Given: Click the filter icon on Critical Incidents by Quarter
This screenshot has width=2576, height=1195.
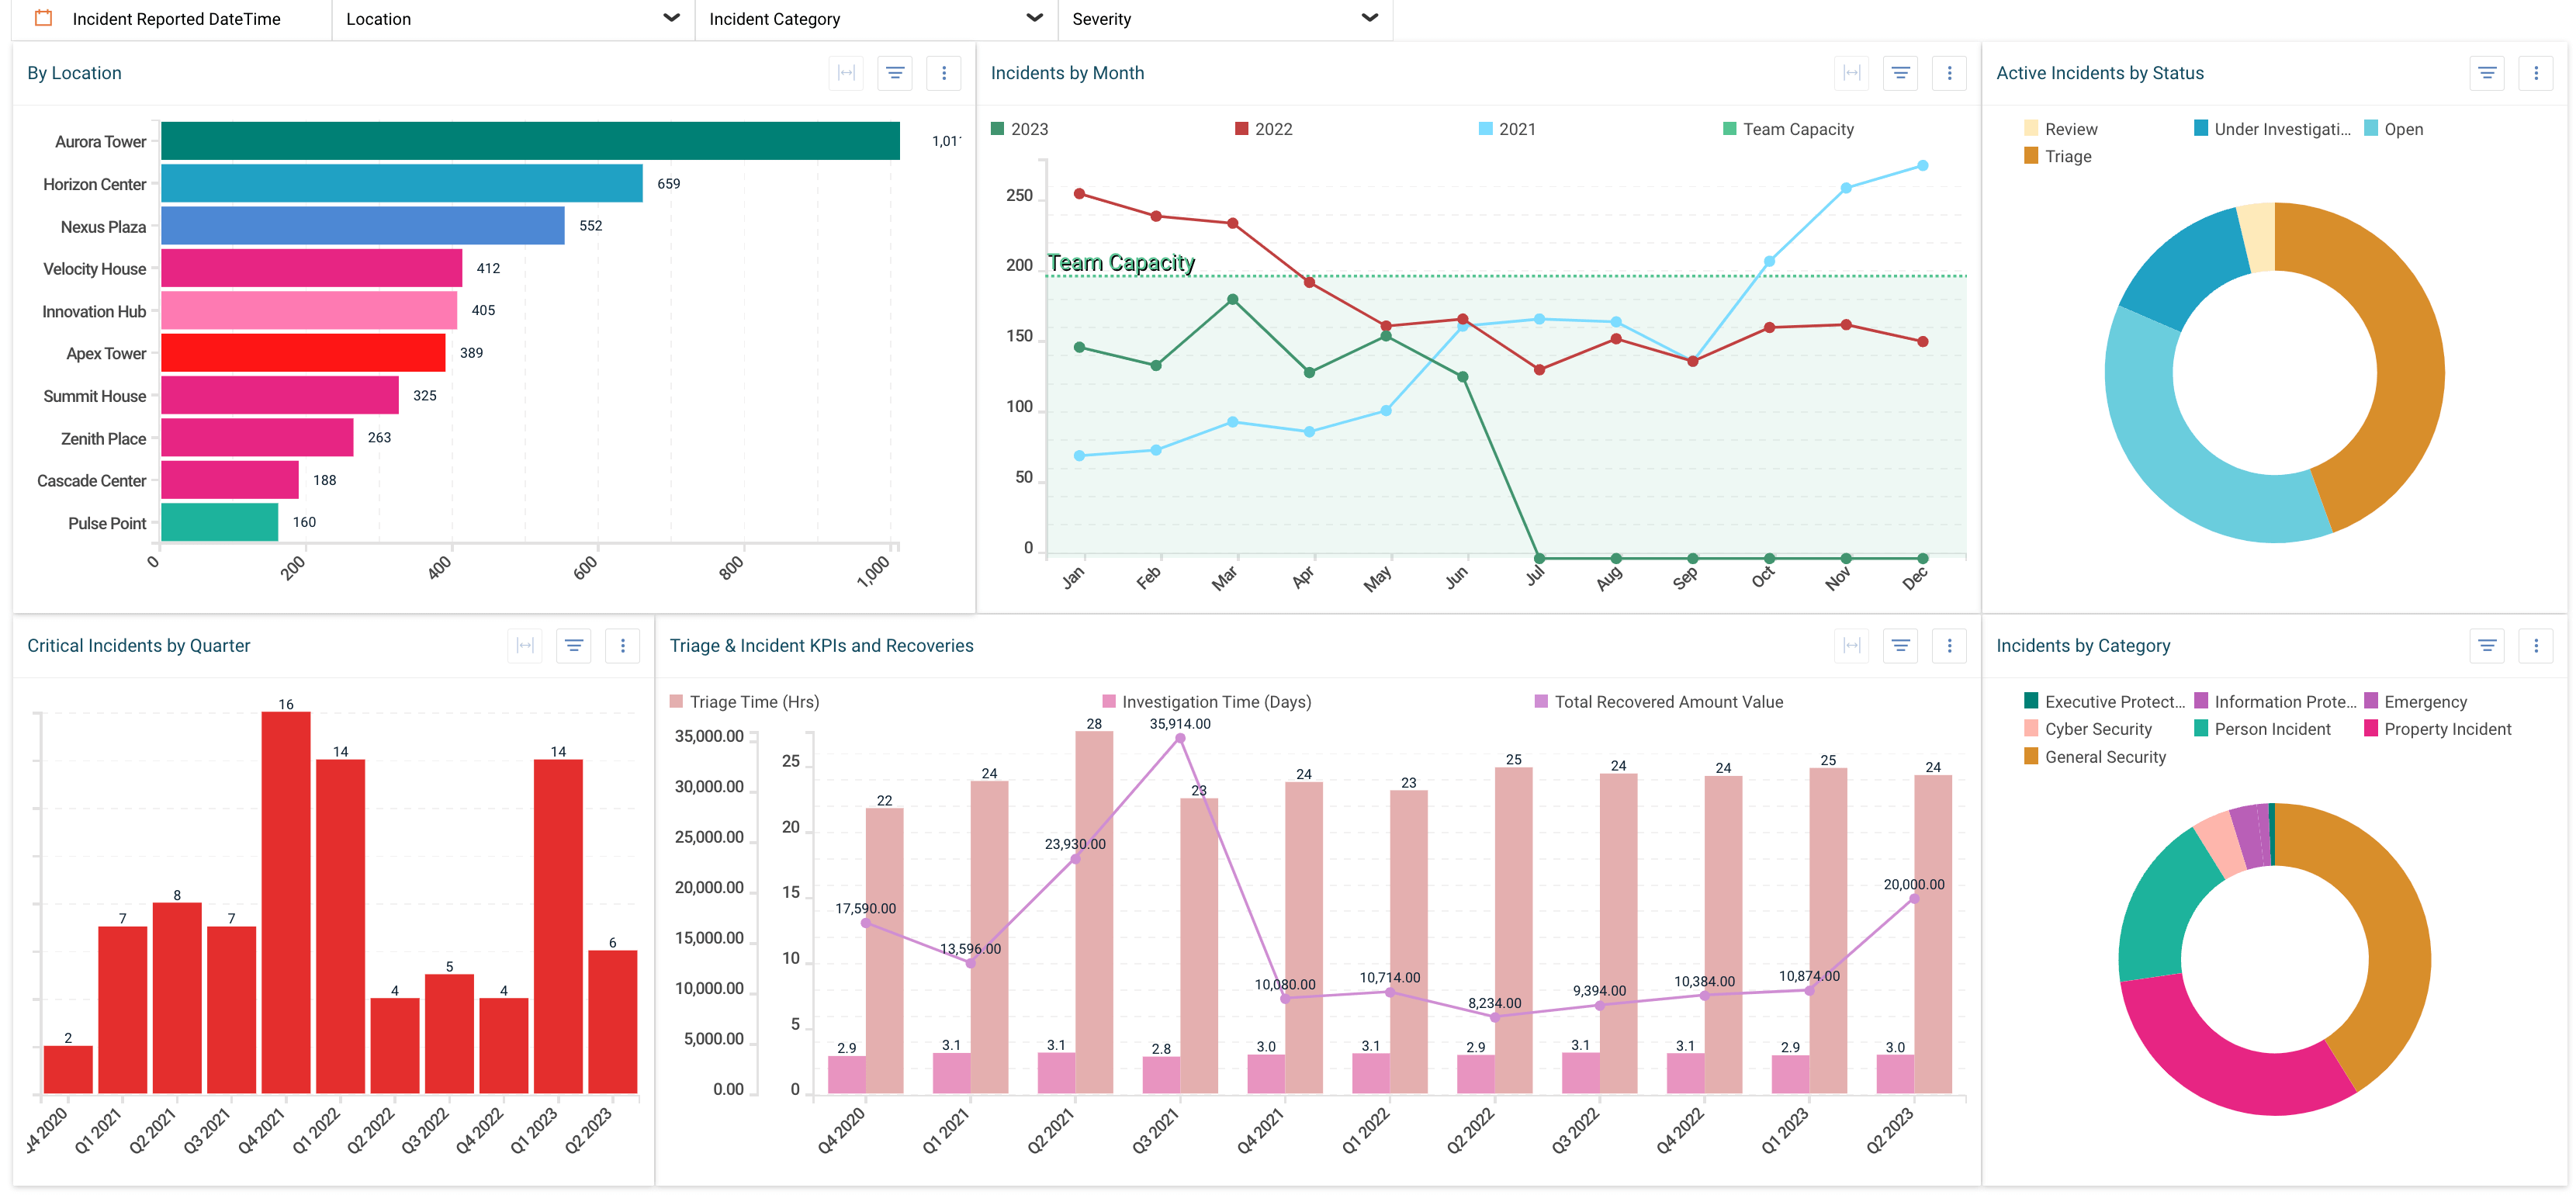Looking at the screenshot, I should pyautogui.click(x=574, y=645).
